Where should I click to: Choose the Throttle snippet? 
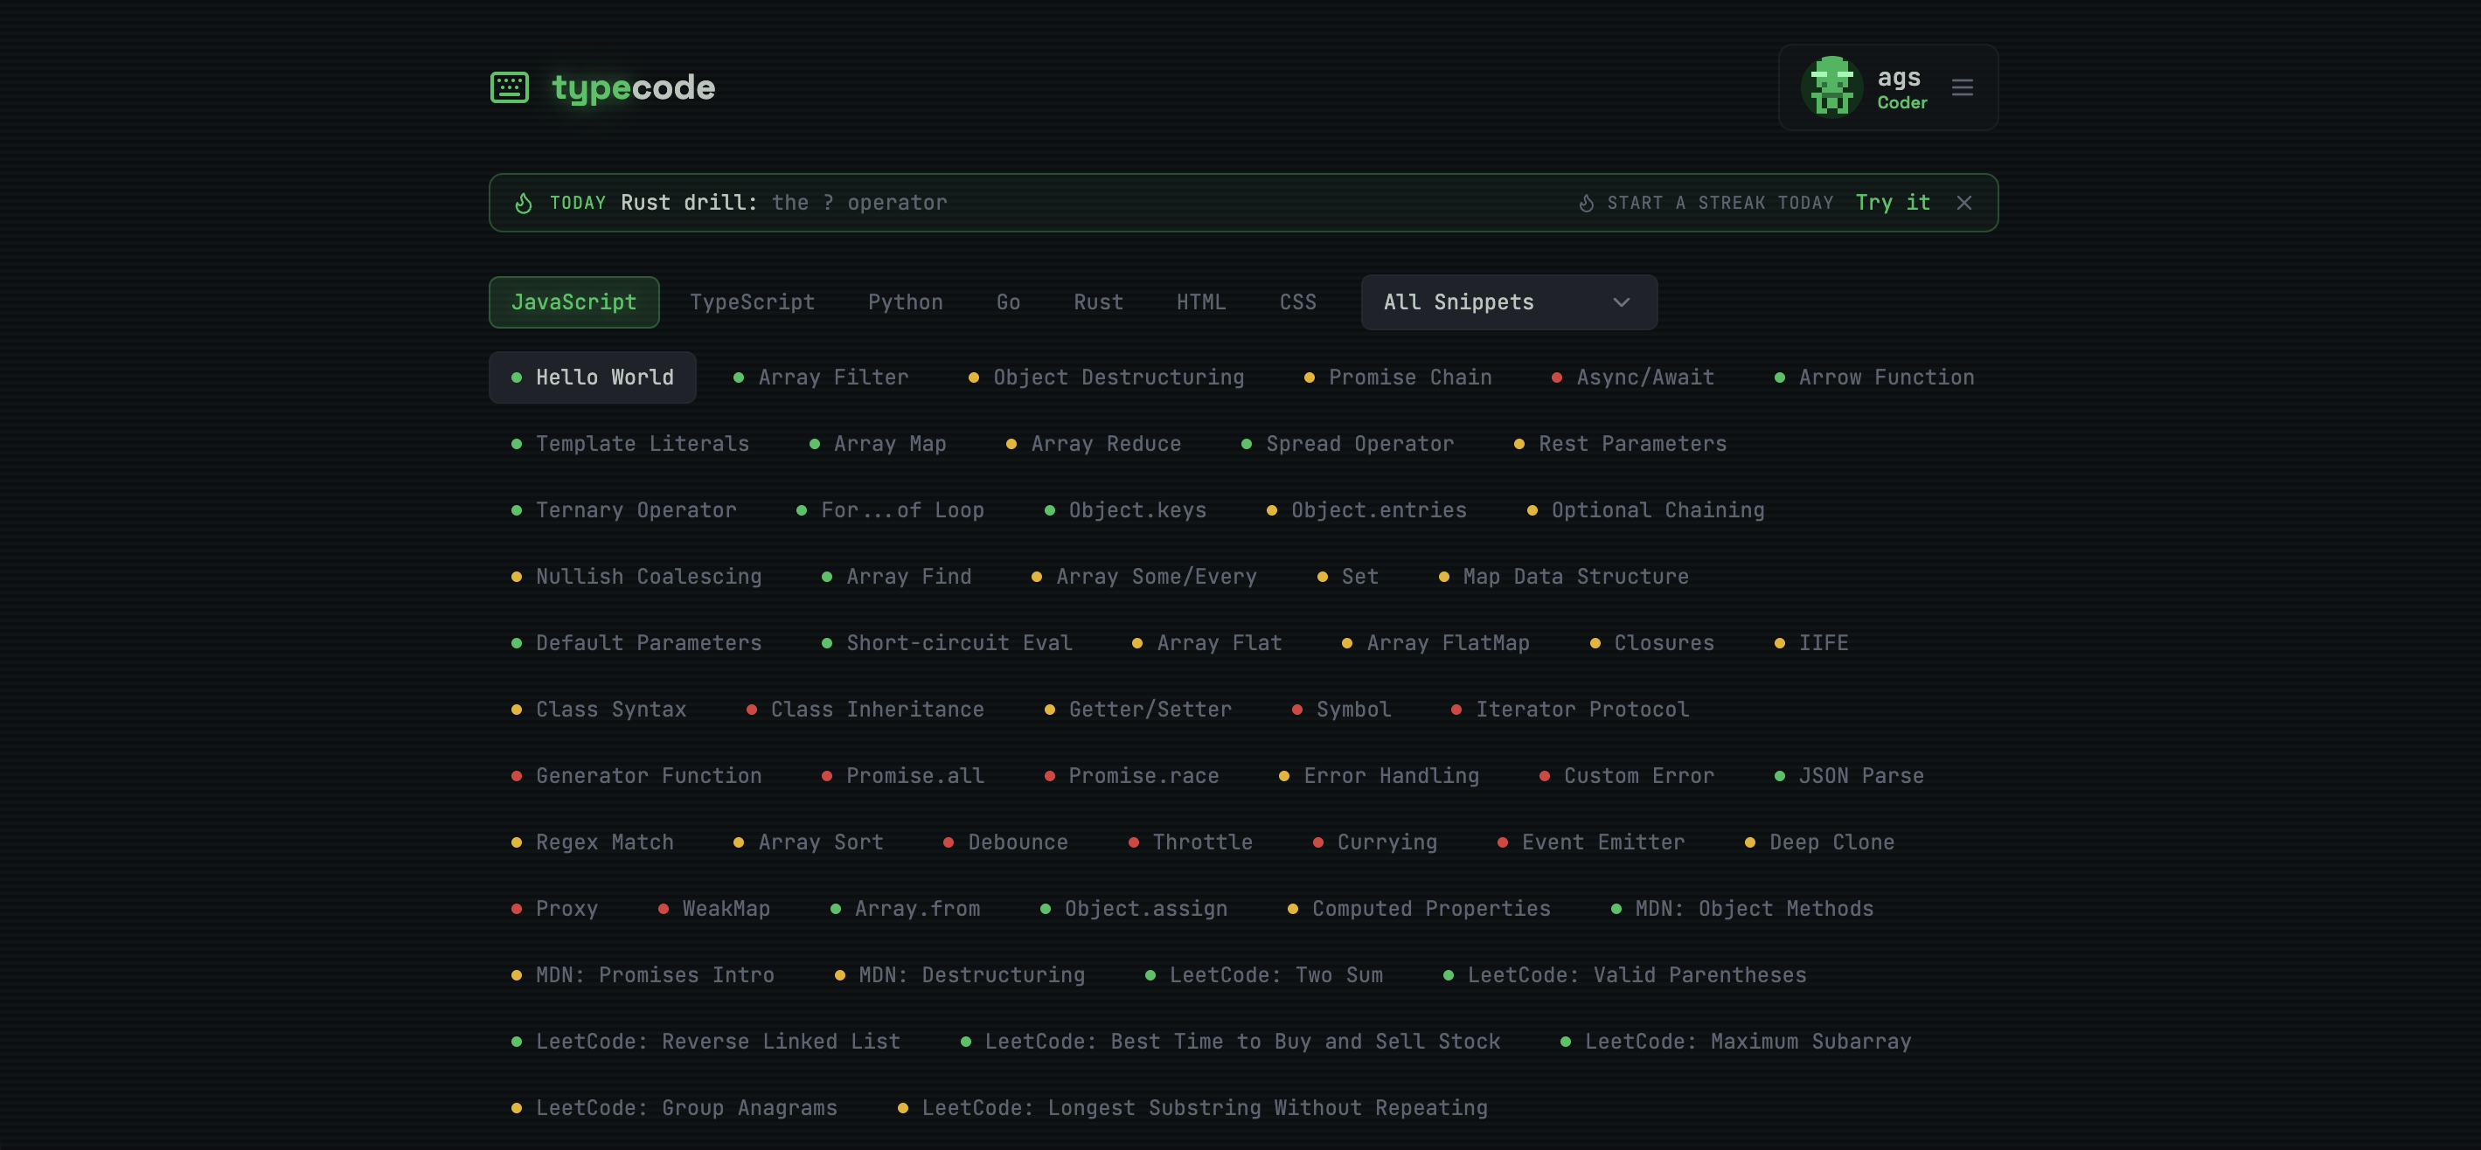(x=1191, y=842)
